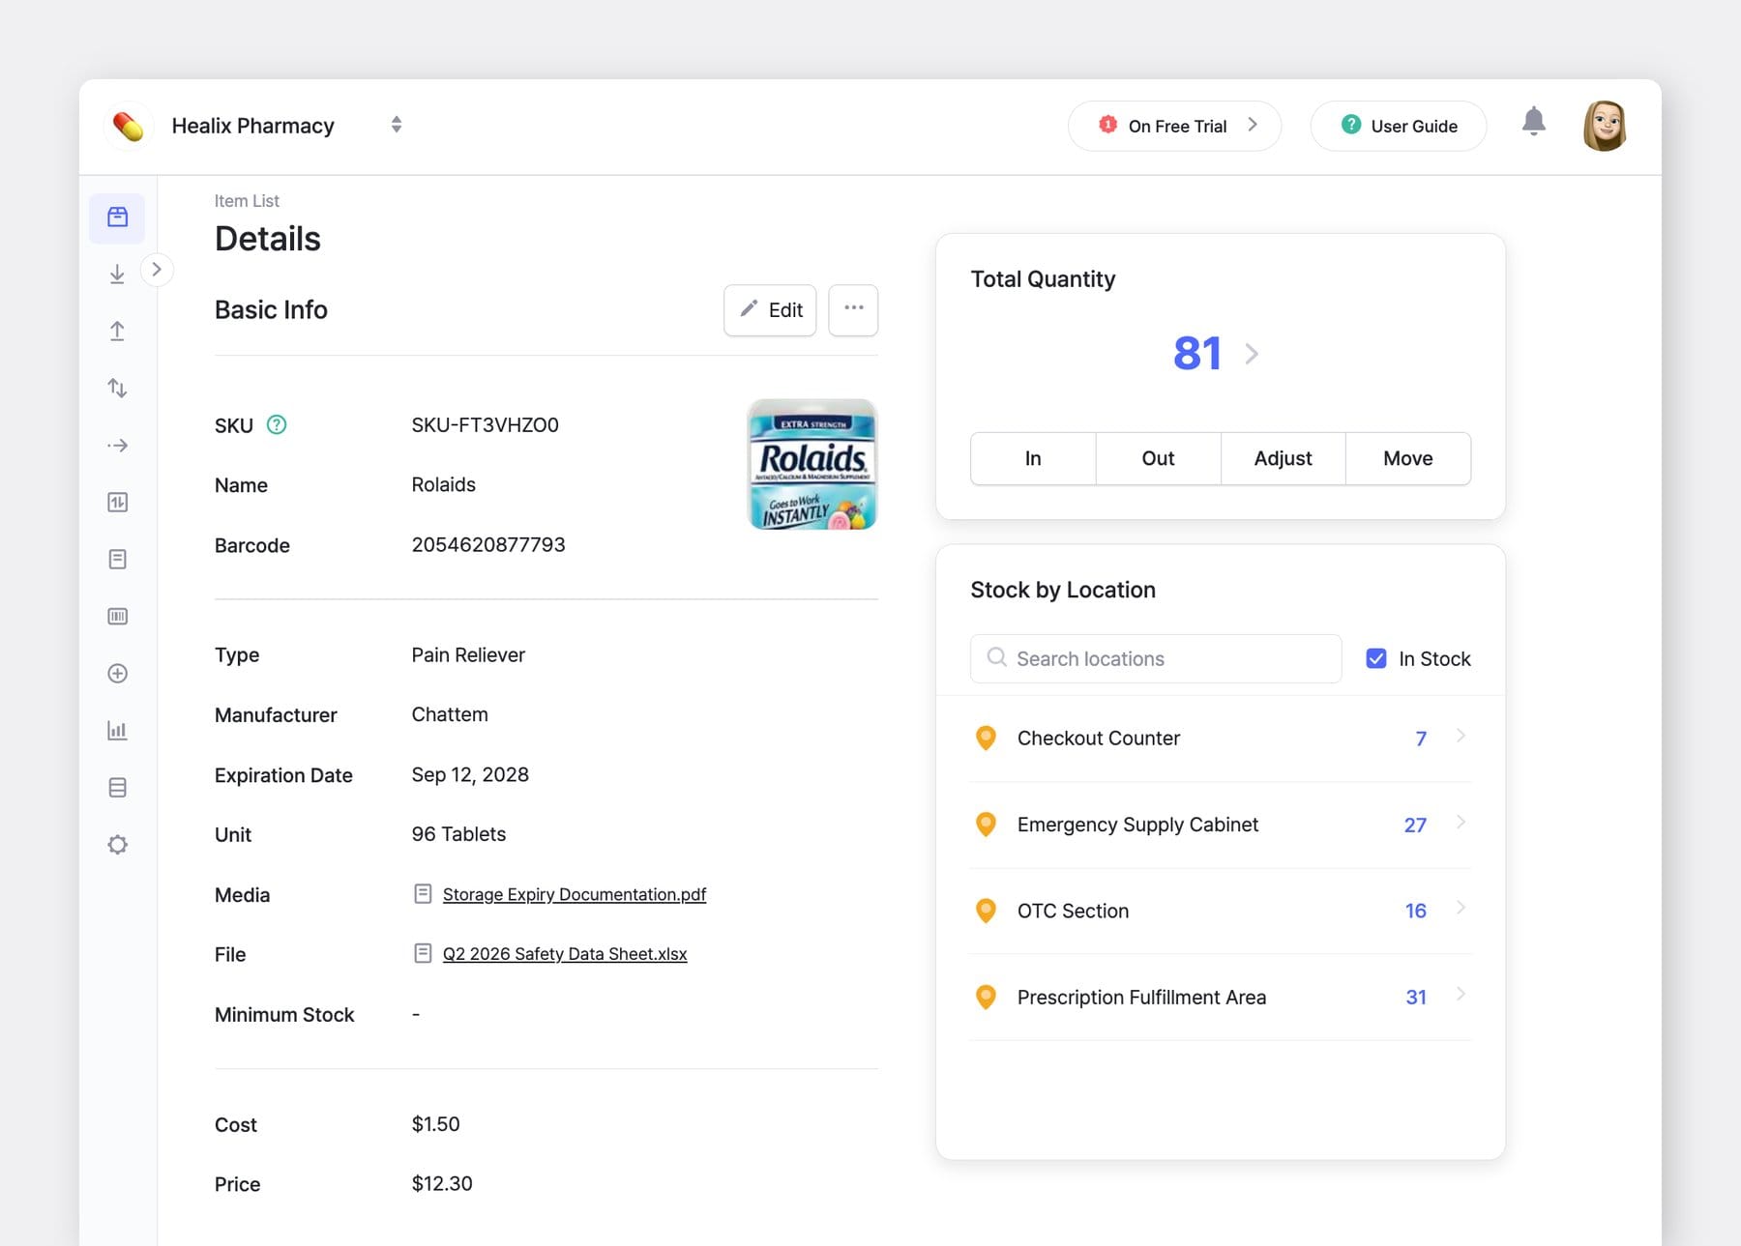The height and width of the screenshot is (1246, 1741).
Task: Open the analytics bar chart icon
Action: [x=117, y=730]
